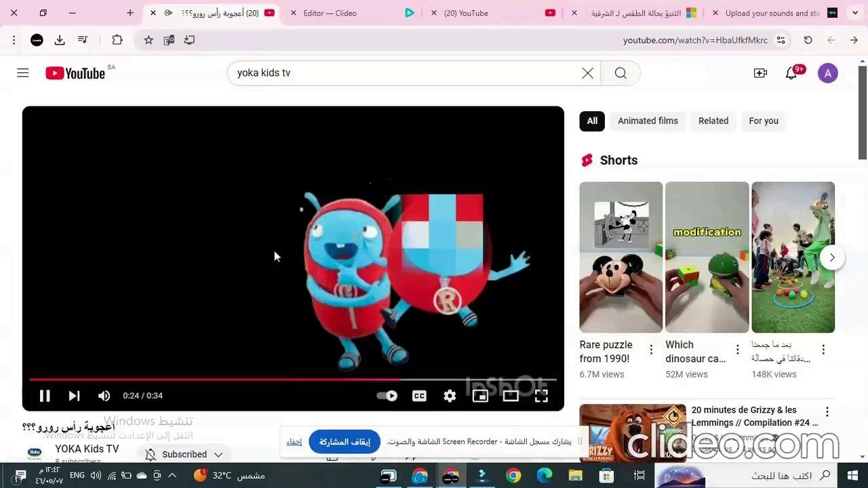The image size is (868, 488).
Task: Open the YouTube notifications bell
Action: pos(791,73)
